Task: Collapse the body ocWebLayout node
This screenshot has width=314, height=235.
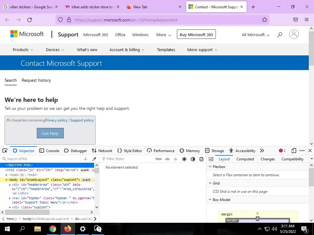Action: (6, 180)
